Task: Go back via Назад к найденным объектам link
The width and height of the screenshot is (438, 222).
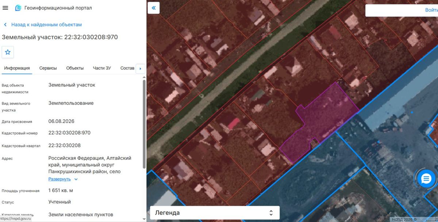Action: pos(46,25)
